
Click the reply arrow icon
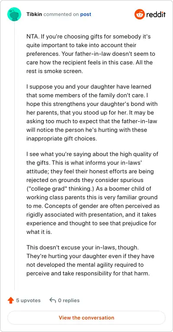(52, 300)
